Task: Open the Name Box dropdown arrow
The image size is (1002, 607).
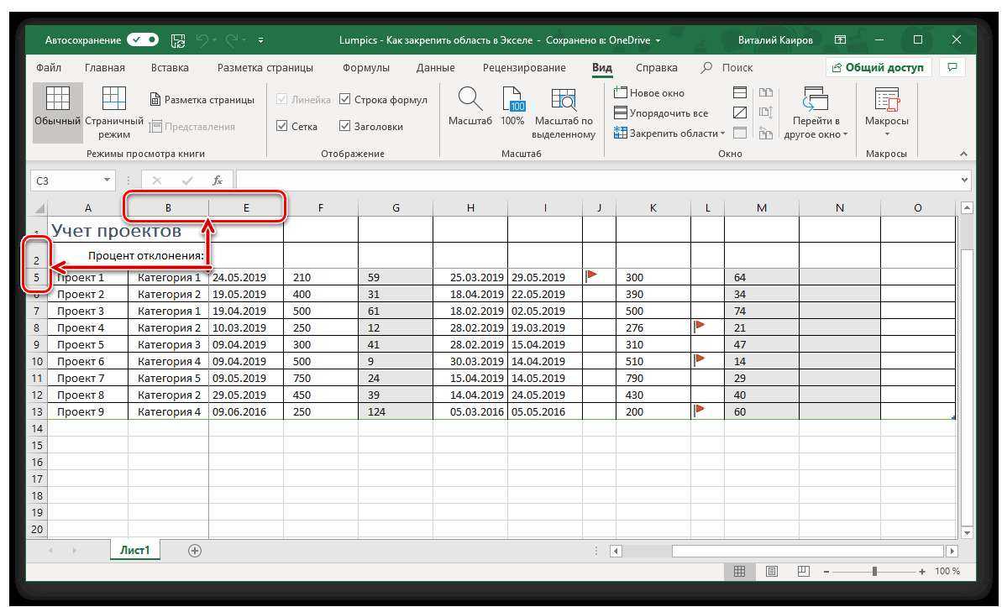Action: tap(107, 181)
